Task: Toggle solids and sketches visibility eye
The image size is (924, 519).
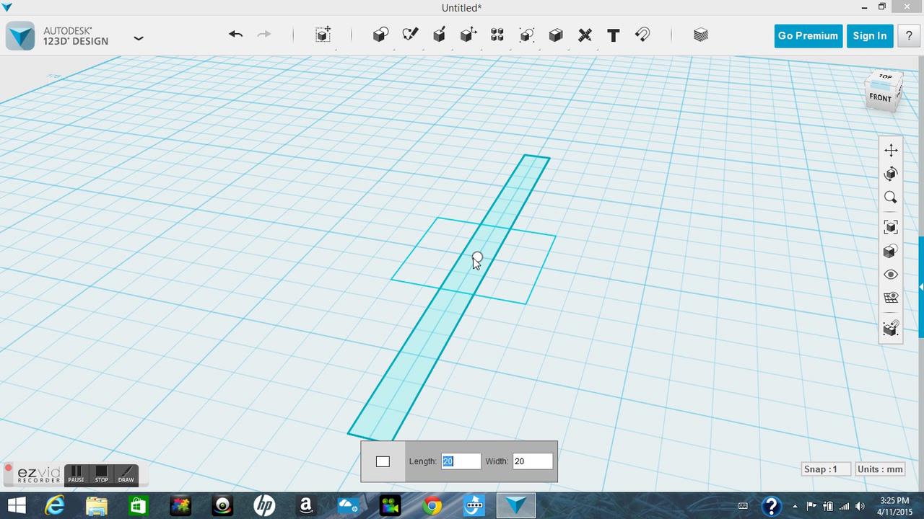Action: pos(891,275)
